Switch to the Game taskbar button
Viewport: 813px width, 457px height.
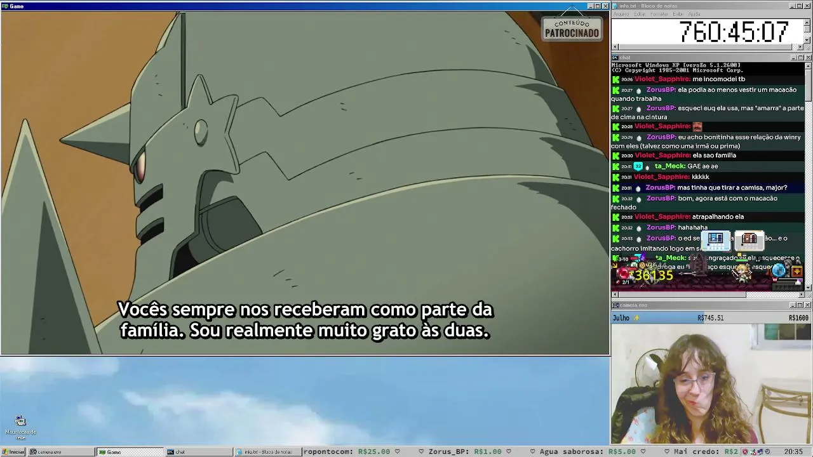point(130,452)
